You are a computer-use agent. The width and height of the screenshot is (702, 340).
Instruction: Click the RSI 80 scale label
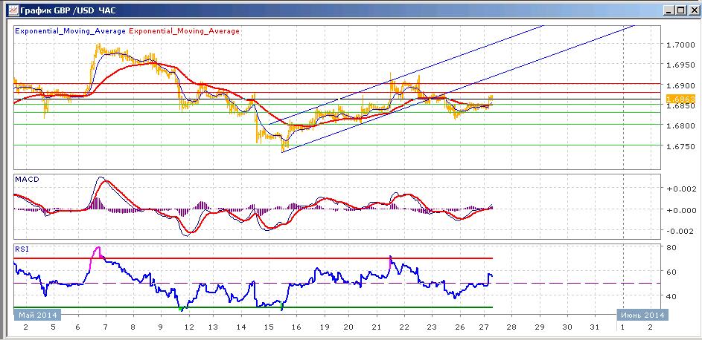pos(671,247)
